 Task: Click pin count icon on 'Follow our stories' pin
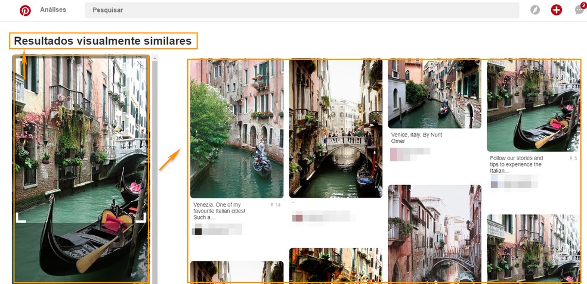(x=569, y=158)
